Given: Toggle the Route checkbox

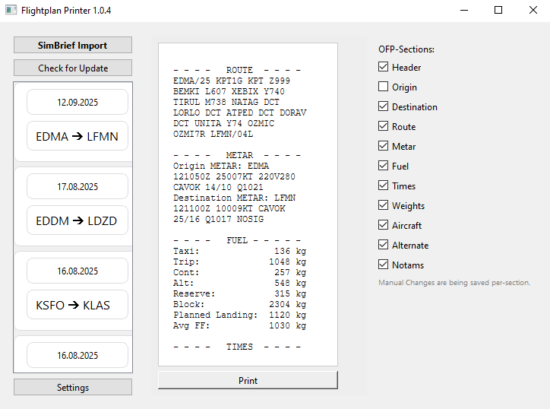Looking at the screenshot, I should click(384, 126).
